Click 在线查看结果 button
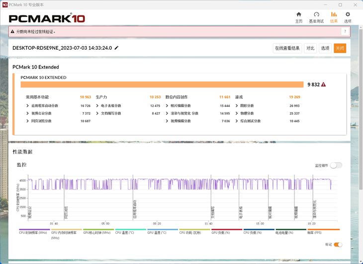 [x=287, y=48]
